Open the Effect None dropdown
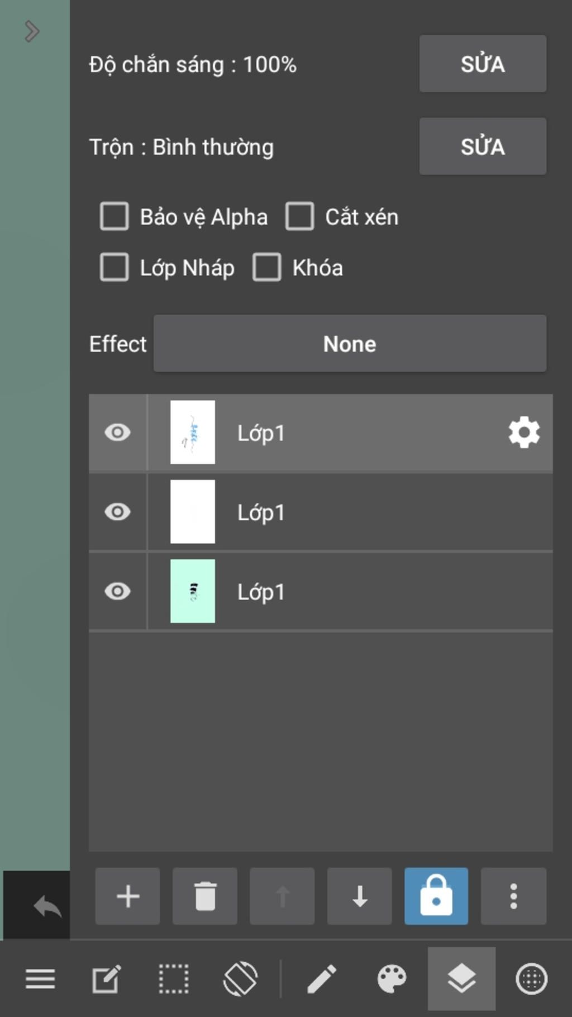This screenshot has height=1017, width=572. (350, 343)
